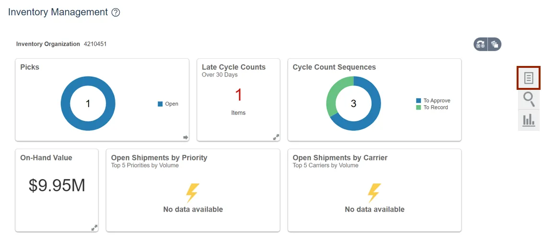Click the green To Record legend swatch

(418, 108)
